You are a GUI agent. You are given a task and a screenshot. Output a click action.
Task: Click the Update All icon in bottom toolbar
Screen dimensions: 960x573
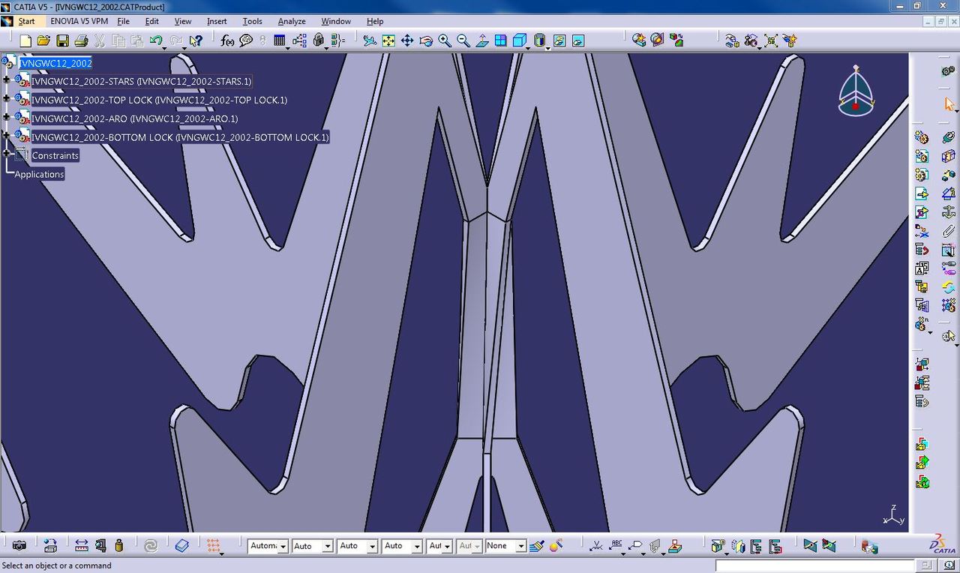(x=151, y=546)
